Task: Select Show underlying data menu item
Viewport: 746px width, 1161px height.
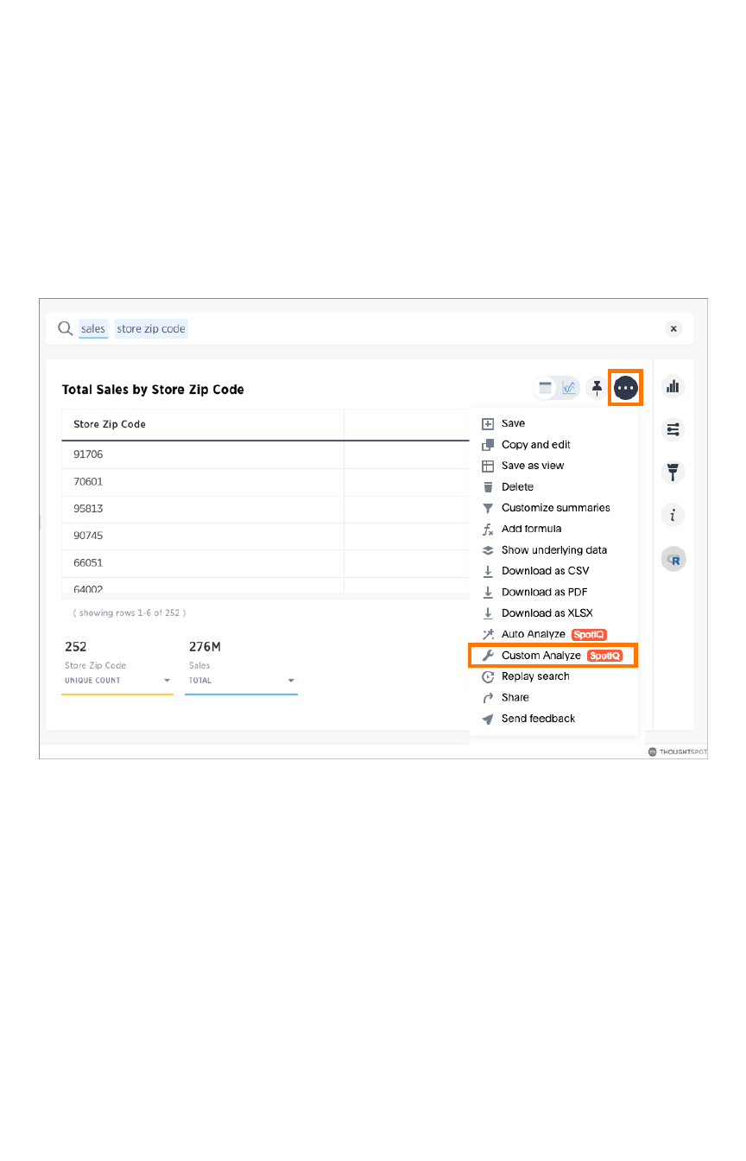Action: pyautogui.click(x=553, y=550)
